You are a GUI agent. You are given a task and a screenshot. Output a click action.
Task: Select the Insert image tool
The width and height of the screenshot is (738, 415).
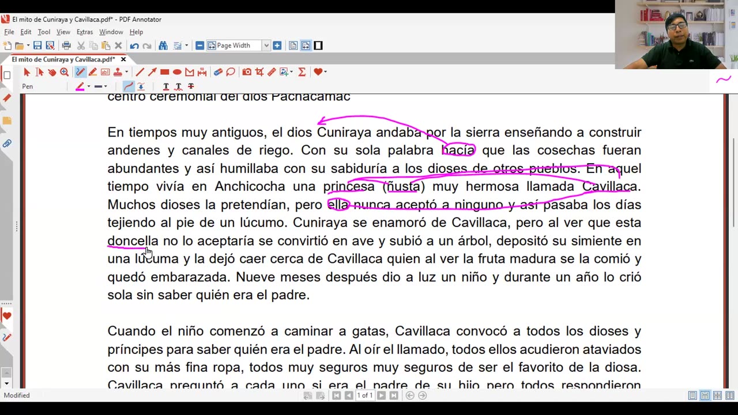(284, 72)
